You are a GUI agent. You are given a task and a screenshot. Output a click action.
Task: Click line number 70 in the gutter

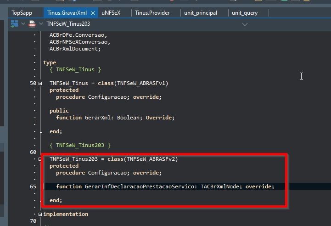33,221
